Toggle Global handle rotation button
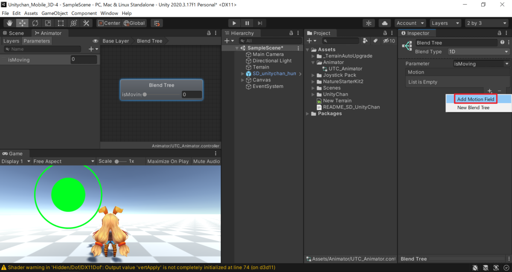This screenshot has height=272, width=512. 134,23
